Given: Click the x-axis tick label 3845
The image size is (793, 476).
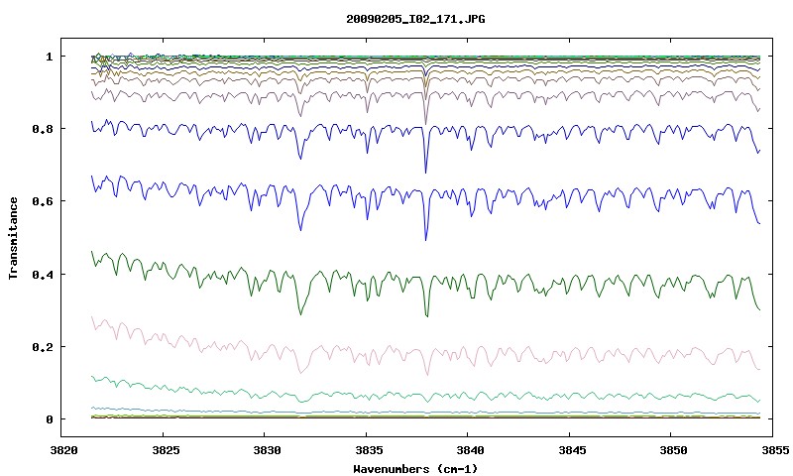Looking at the screenshot, I should pos(572,450).
